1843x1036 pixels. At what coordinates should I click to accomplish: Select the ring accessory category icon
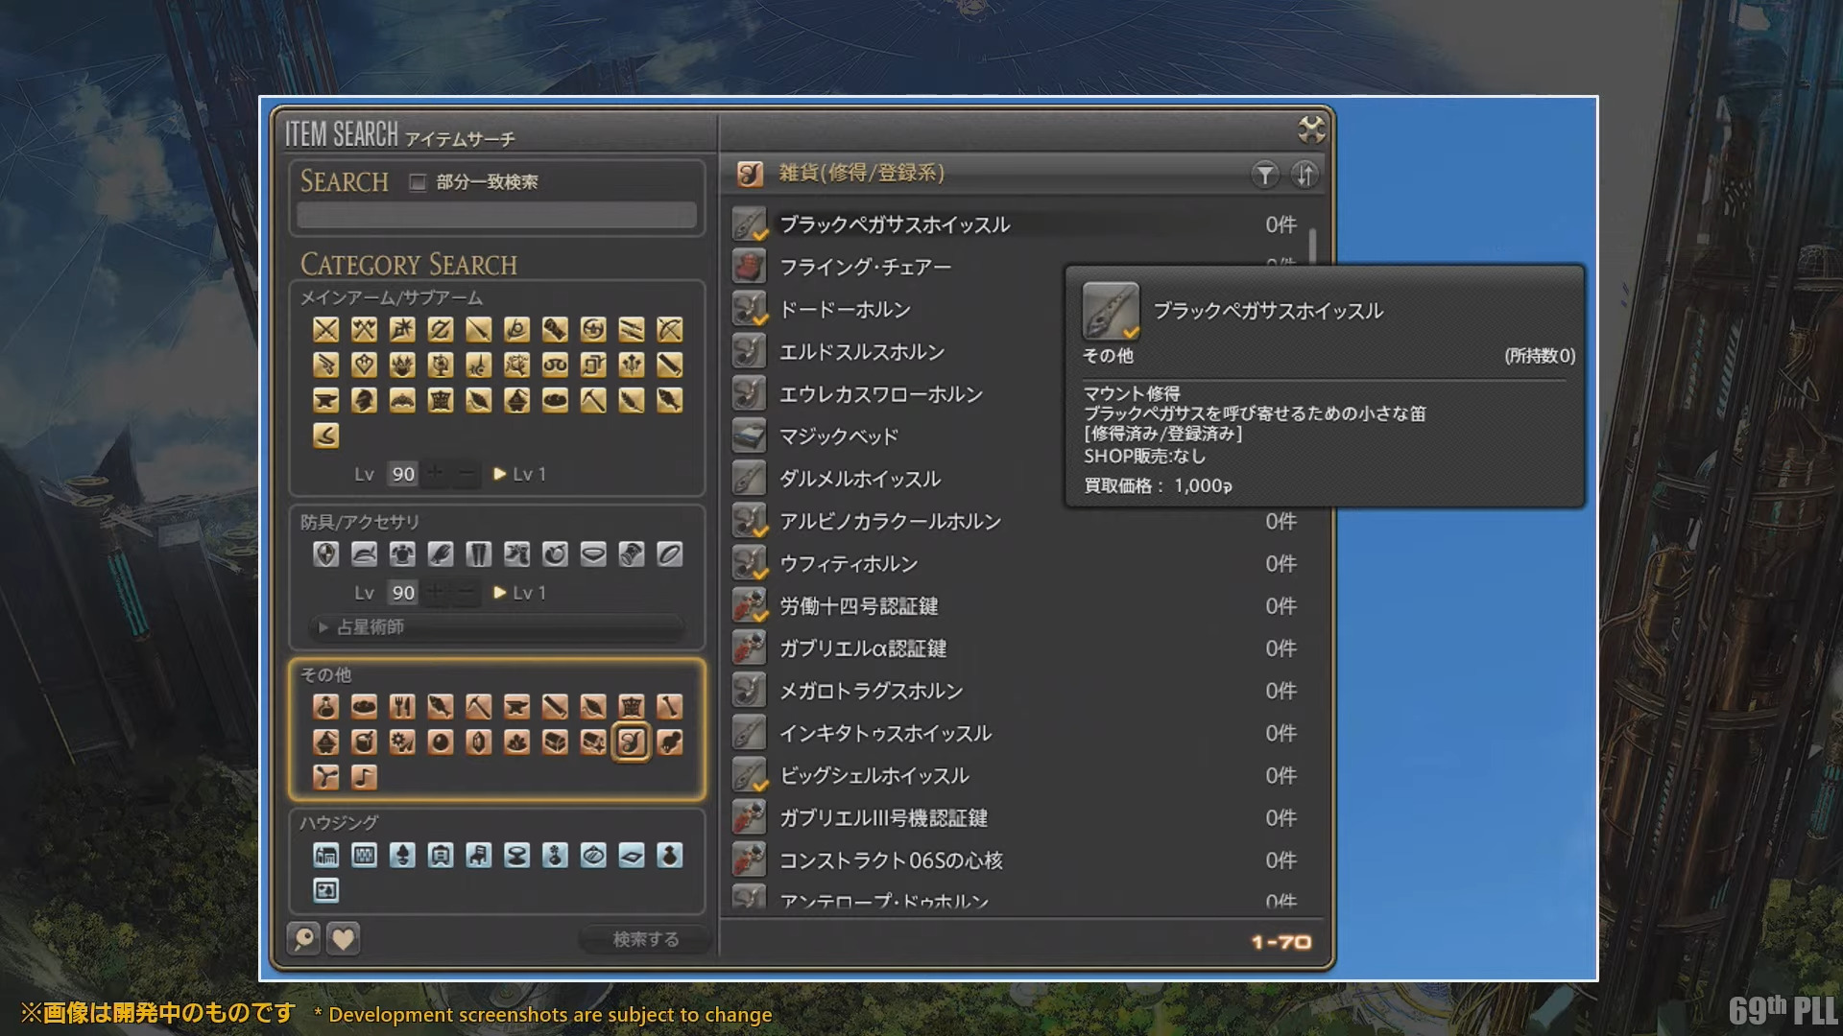(670, 554)
